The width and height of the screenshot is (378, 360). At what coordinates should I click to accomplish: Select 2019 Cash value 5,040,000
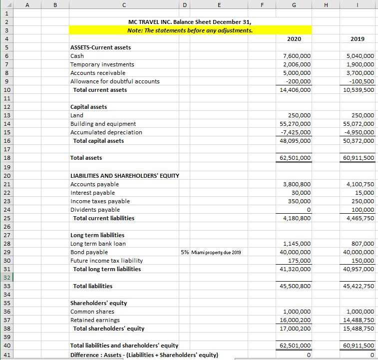[x=357, y=56]
